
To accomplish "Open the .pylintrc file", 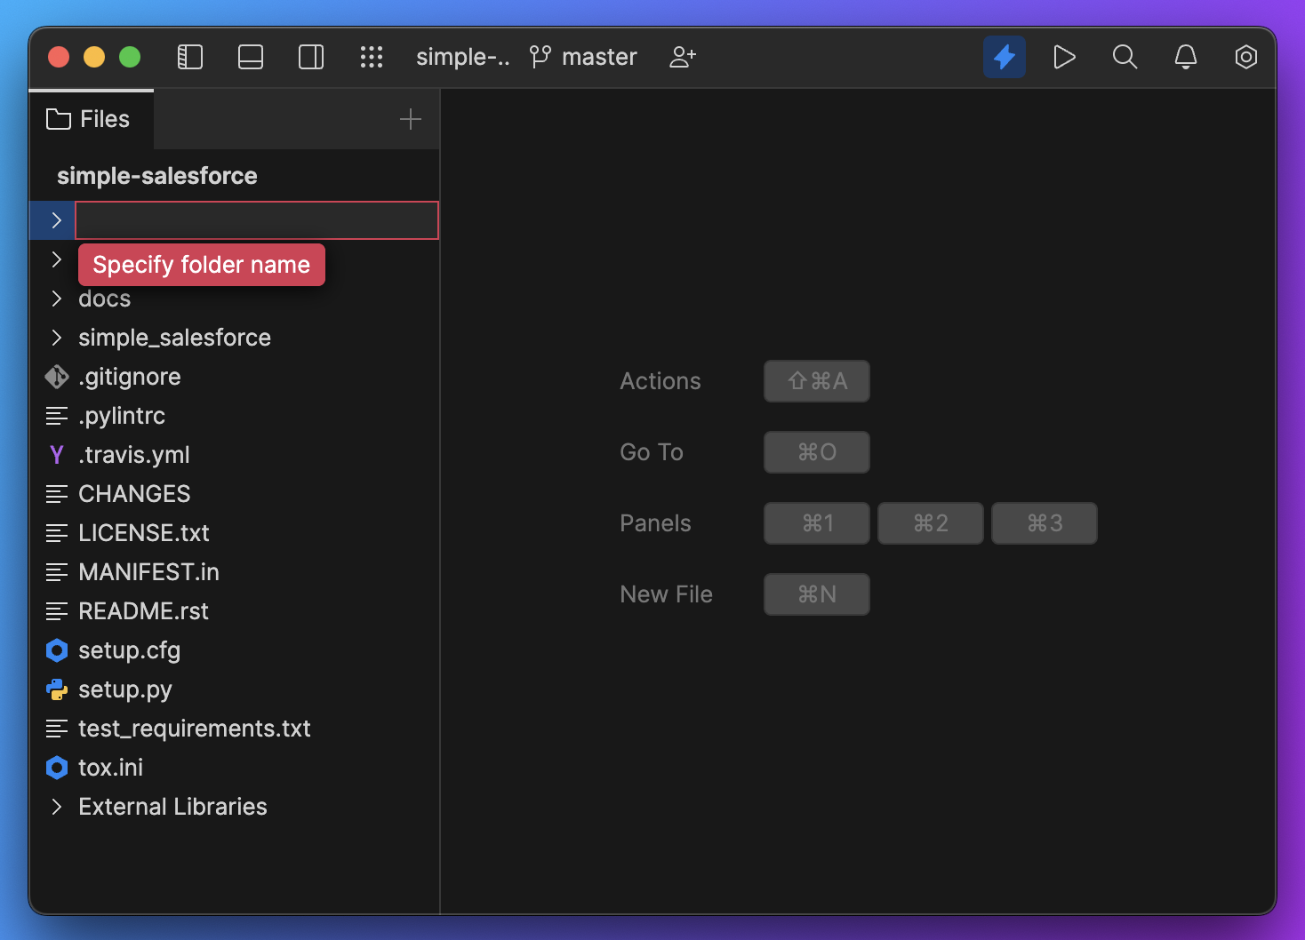I will click(122, 416).
